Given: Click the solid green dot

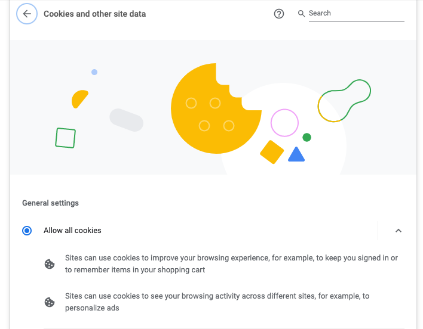Looking at the screenshot, I should (x=306, y=138).
